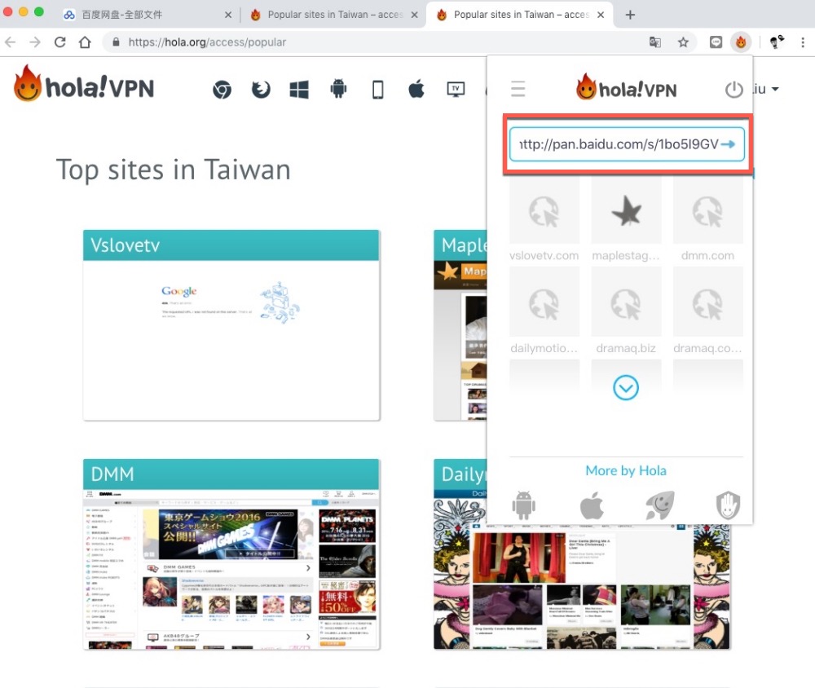Open the Apple platform icon in the page header
815x688 pixels.
click(416, 89)
